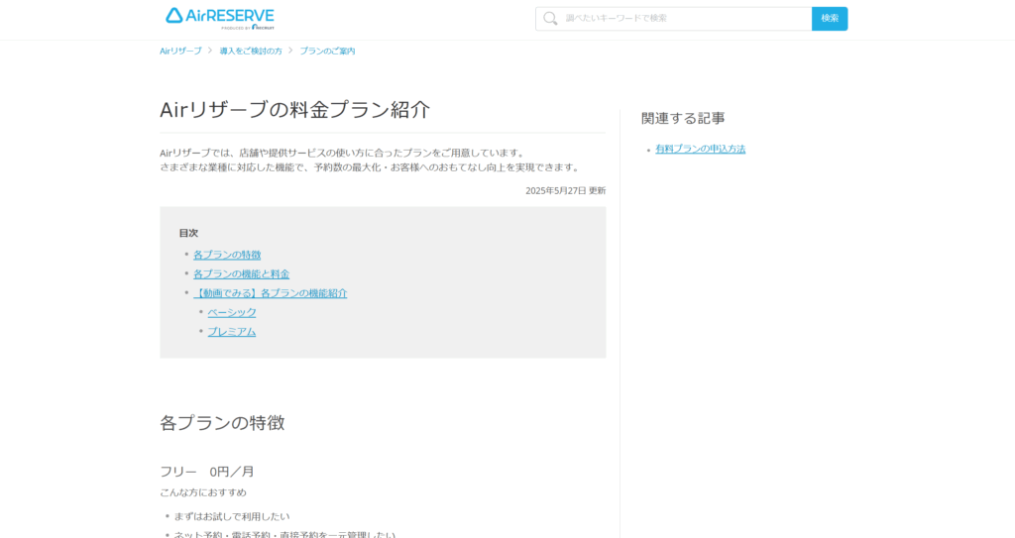Click the page title Airリザーブの料金プラン紹介
Screen dimensions: 1015x538
(x=294, y=109)
